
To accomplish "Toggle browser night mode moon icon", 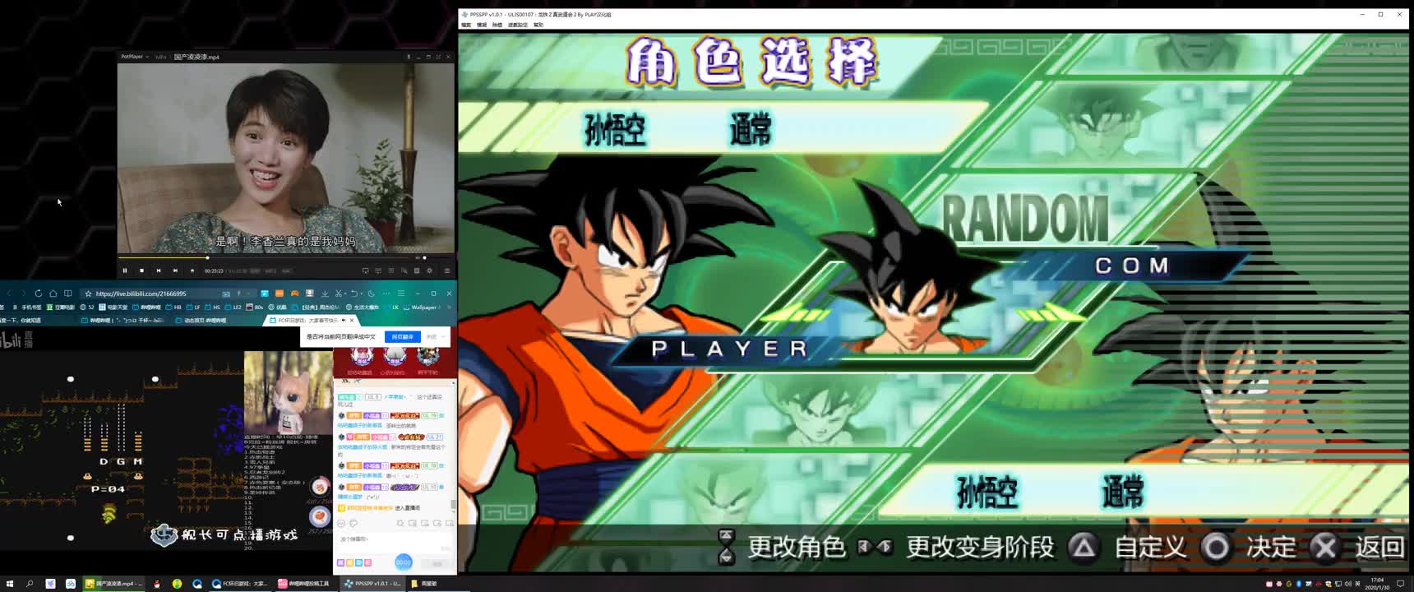I will tap(371, 294).
